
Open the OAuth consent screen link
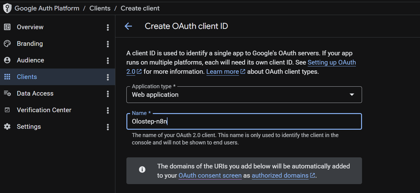[210, 175]
